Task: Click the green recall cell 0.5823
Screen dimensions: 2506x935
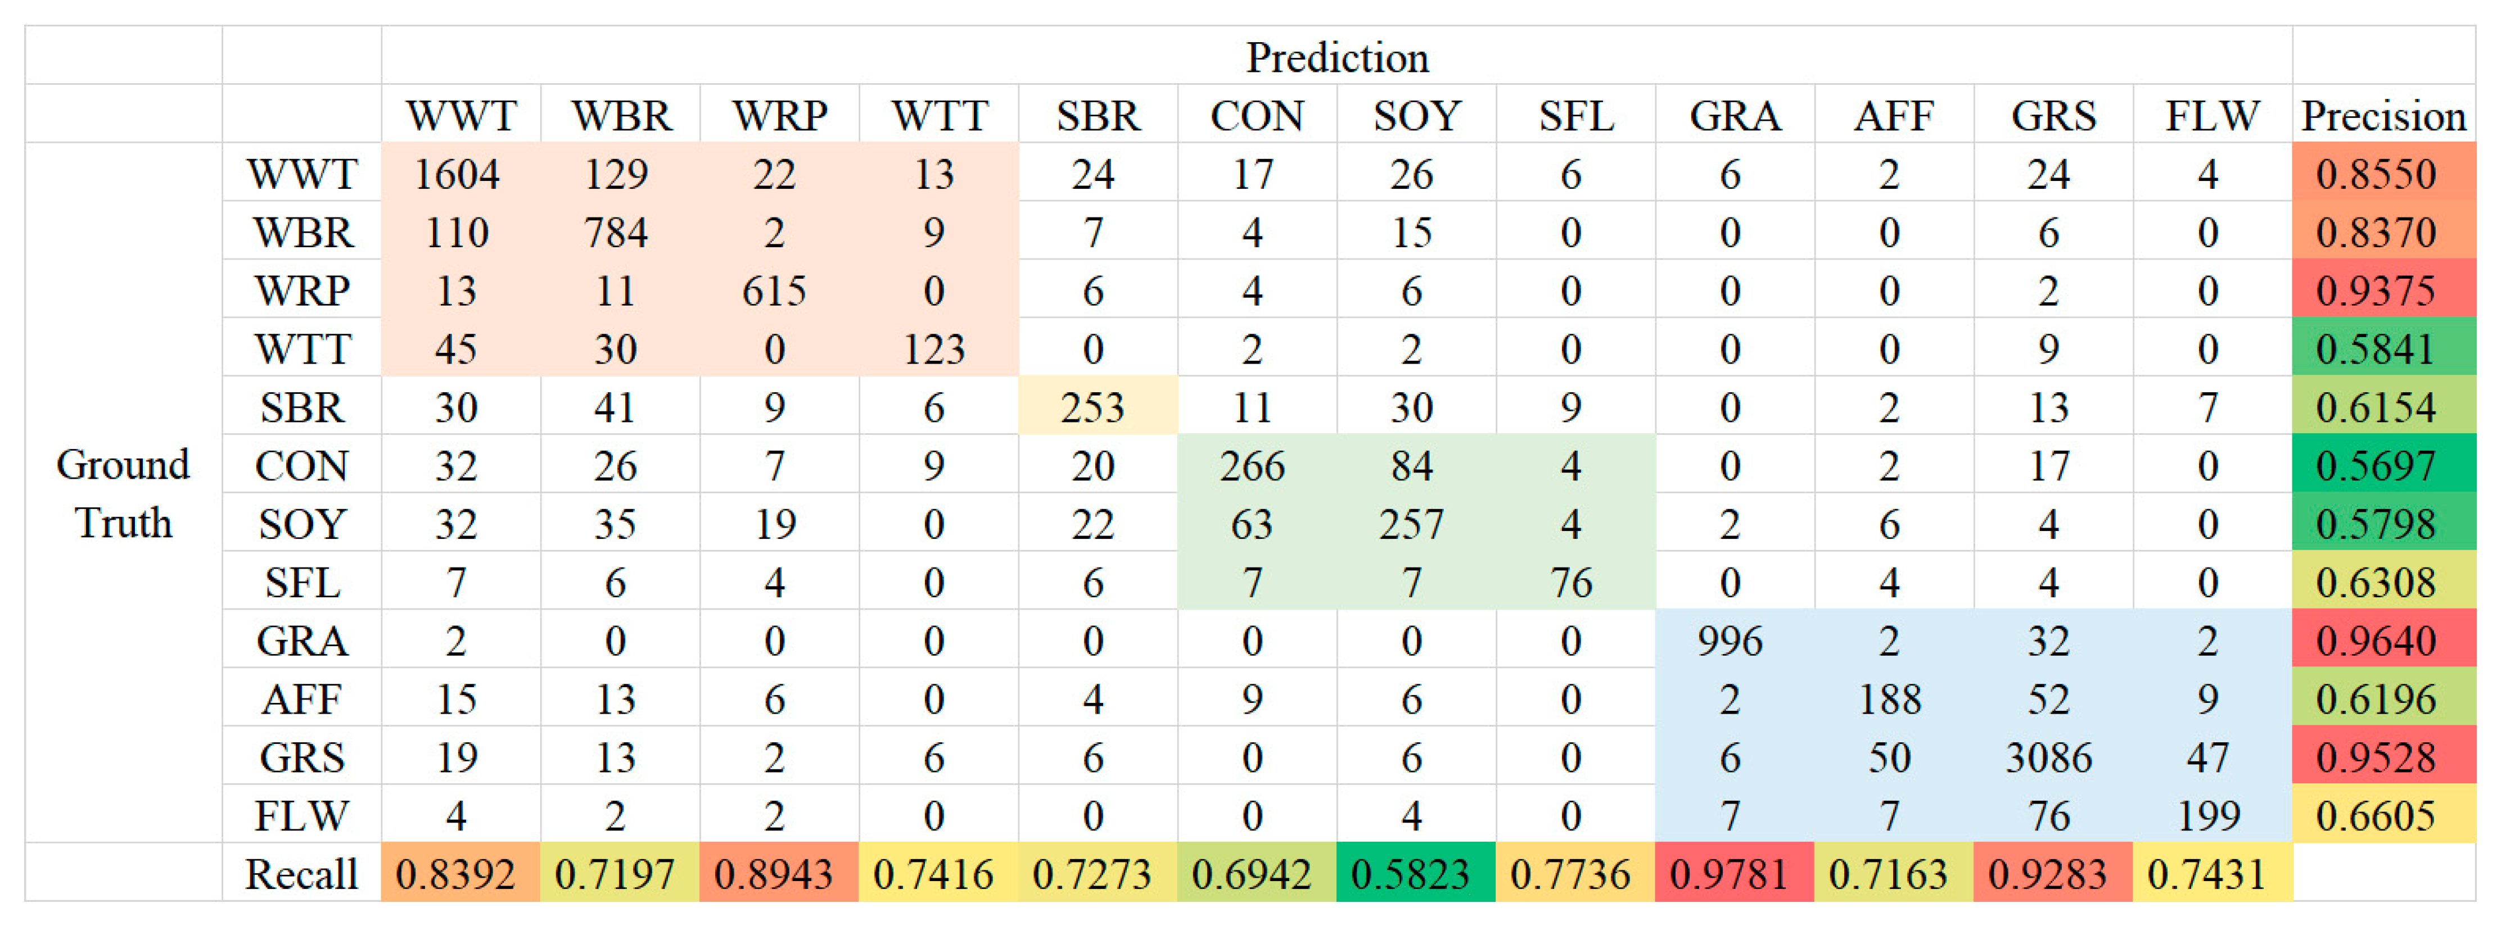Action: point(1411,874)
